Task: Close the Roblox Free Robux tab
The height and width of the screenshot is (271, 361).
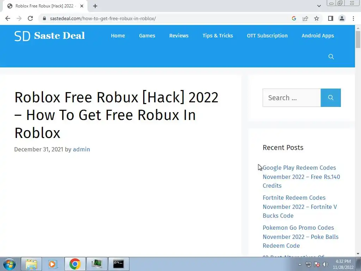Action: [x=82, y=6]
